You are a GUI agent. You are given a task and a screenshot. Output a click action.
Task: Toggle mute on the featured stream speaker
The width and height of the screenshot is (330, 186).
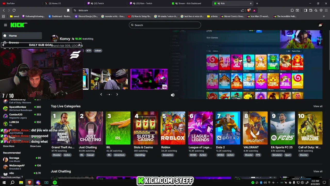(x=173, y=95)
